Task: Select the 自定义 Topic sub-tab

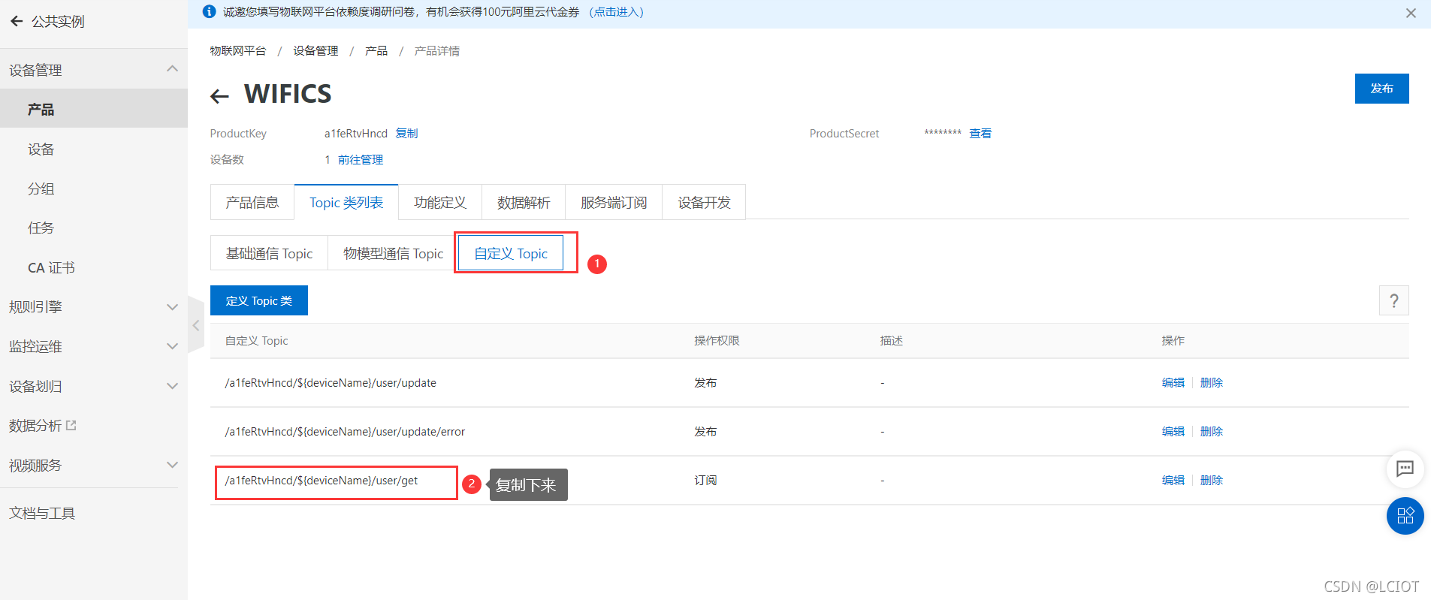Action: click(511, 253)
